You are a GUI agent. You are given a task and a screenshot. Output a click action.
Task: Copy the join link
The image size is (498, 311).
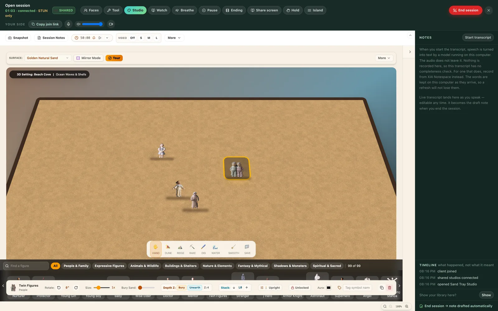point(45,24)
